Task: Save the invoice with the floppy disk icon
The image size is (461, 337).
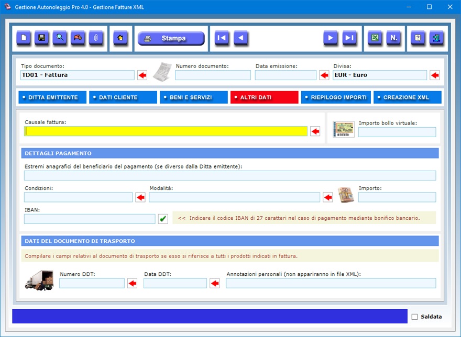Action: click(42, 38)
